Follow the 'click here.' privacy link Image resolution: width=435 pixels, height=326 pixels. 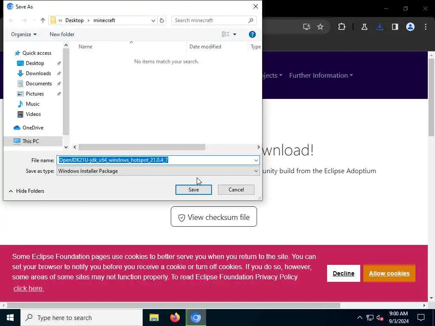coord(28,288)
